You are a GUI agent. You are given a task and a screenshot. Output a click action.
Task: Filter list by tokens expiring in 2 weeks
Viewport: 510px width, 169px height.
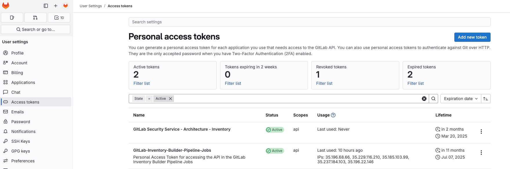click(233, 83)
